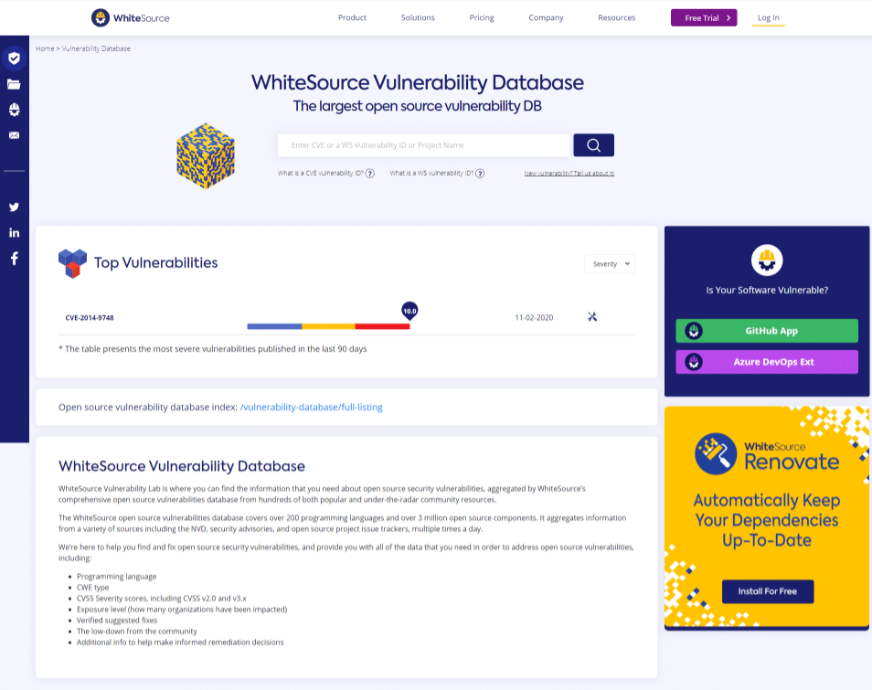
Task: Click the hardhat gear sidebar icon
Action: tap(14, 110)
